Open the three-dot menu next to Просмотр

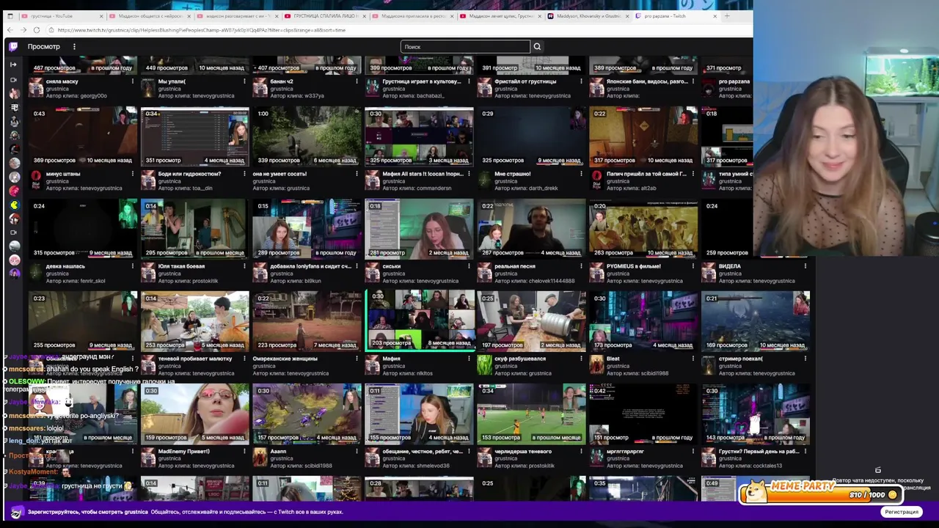74,46
